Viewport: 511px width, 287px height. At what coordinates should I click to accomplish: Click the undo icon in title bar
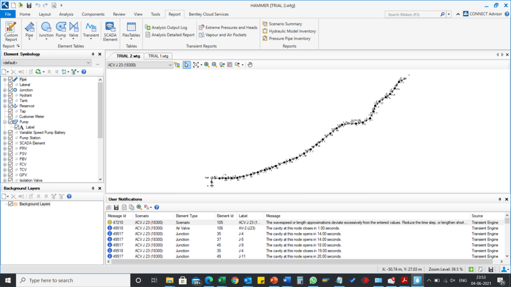[x=38, y=5]
